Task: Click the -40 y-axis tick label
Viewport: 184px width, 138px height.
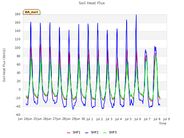Action: [x=18, y=107]
